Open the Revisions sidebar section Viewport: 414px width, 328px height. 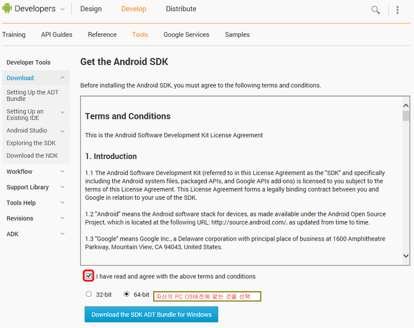coord(20,219)
